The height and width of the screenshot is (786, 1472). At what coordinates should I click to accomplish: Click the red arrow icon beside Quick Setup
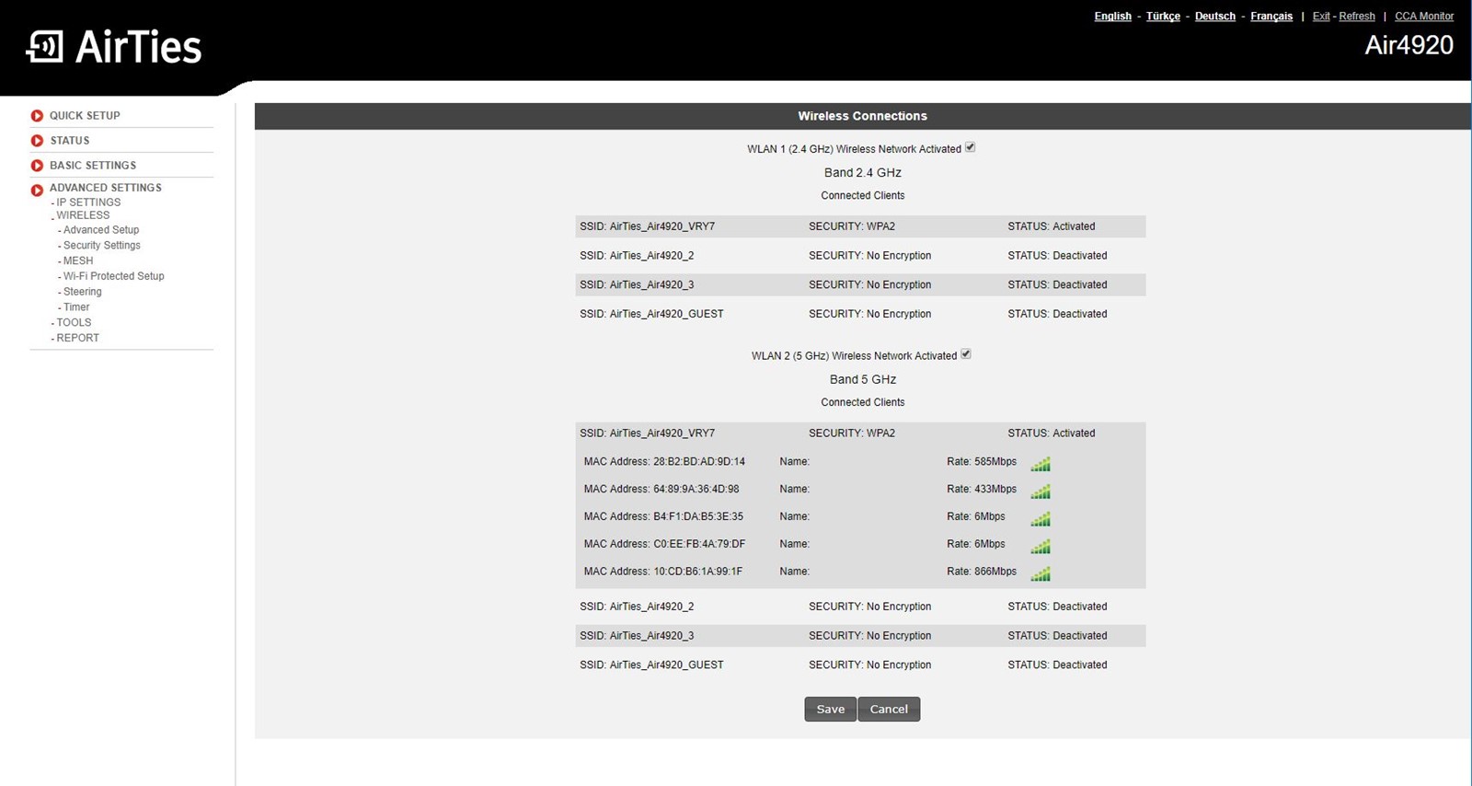tap(37, 116)
